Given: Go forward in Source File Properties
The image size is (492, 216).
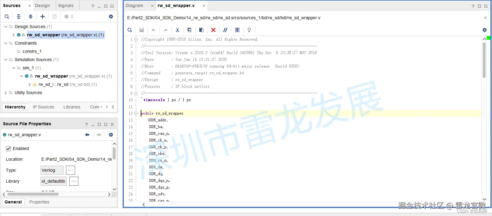Looking at the screenshot, I should (99, 135).
